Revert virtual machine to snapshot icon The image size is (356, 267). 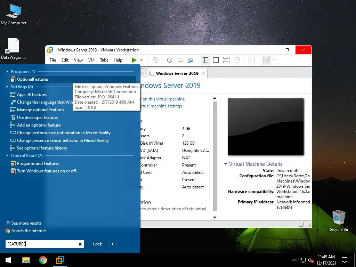pyautogui.click(x=180, y=60)
